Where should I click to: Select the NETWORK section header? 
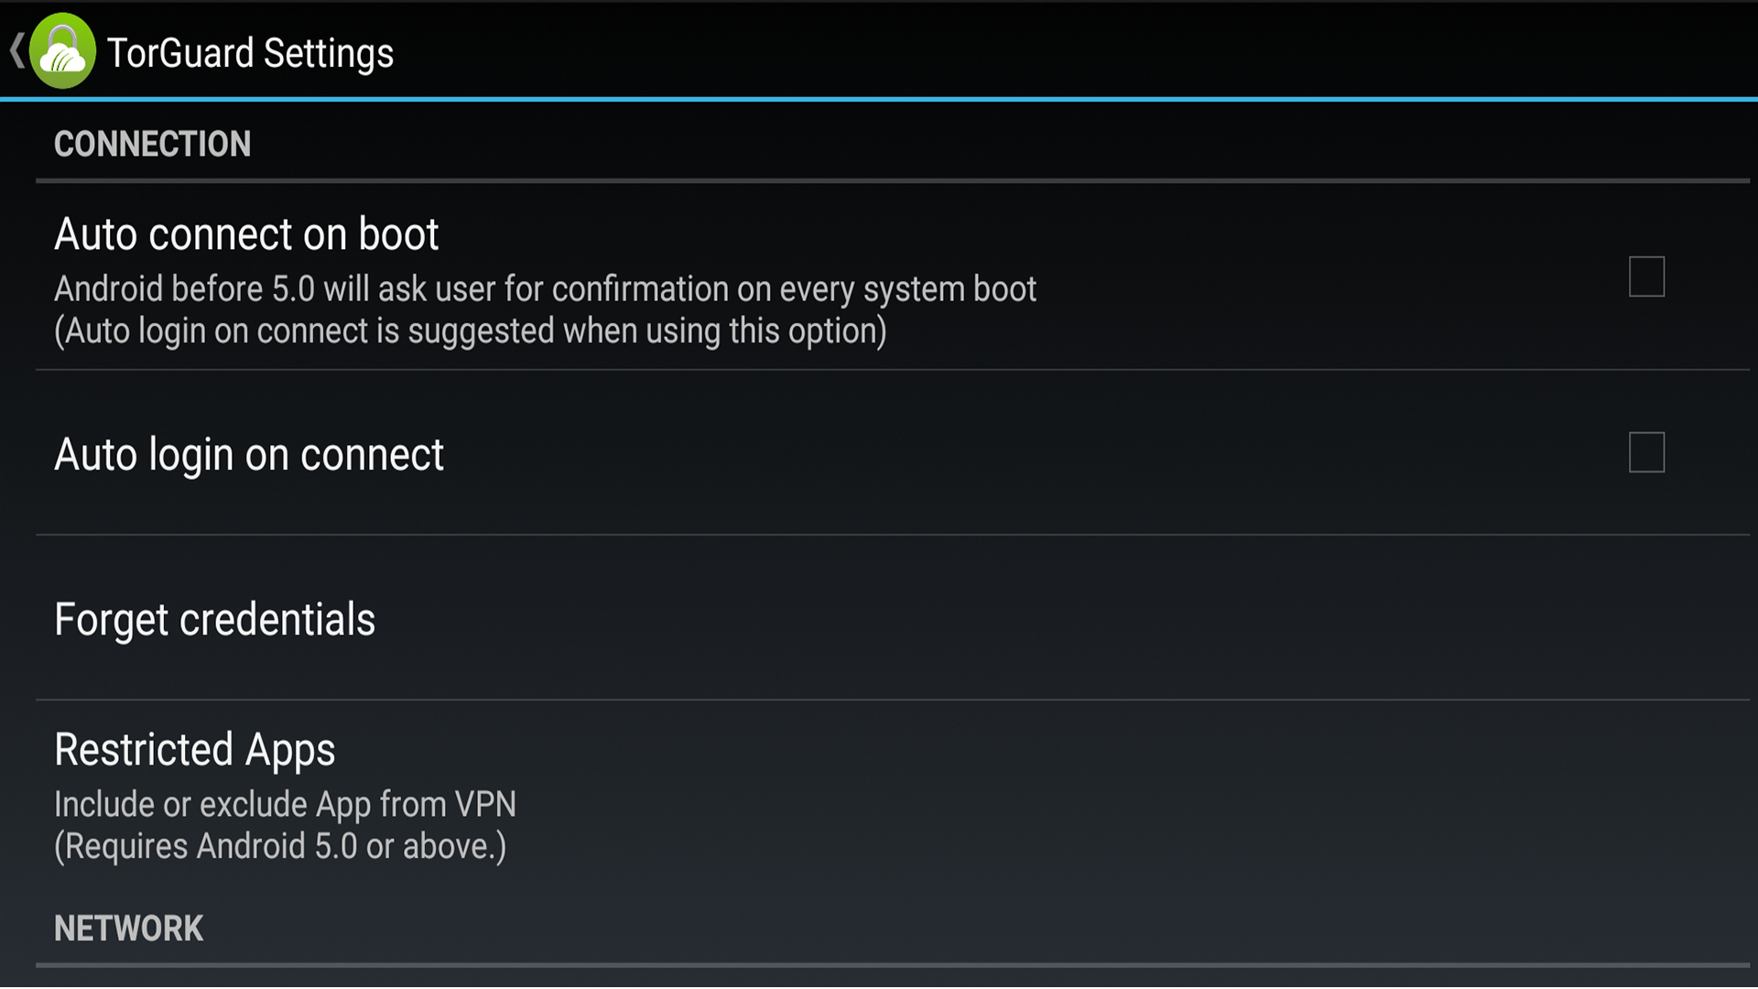click(128, 929)
